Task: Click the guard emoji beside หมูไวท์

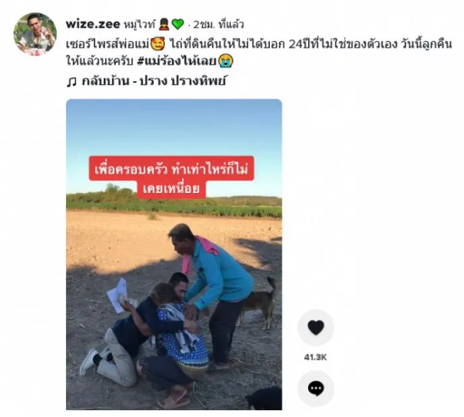Action: pyautogui.click(x=164, y=24)
